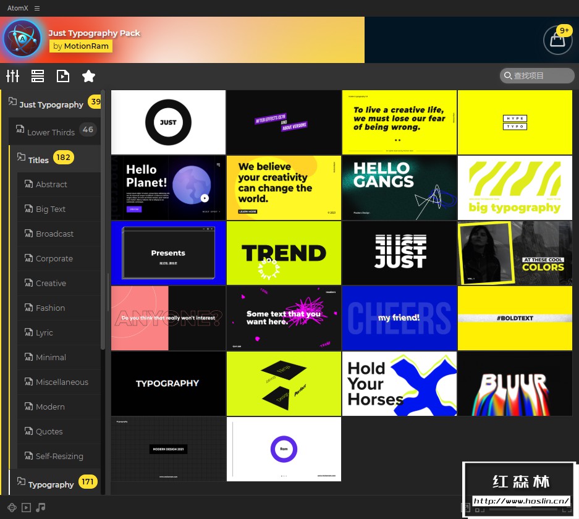579x519 pixels.
Task: Click the Typography folder icon
Action: coord(21,481)
